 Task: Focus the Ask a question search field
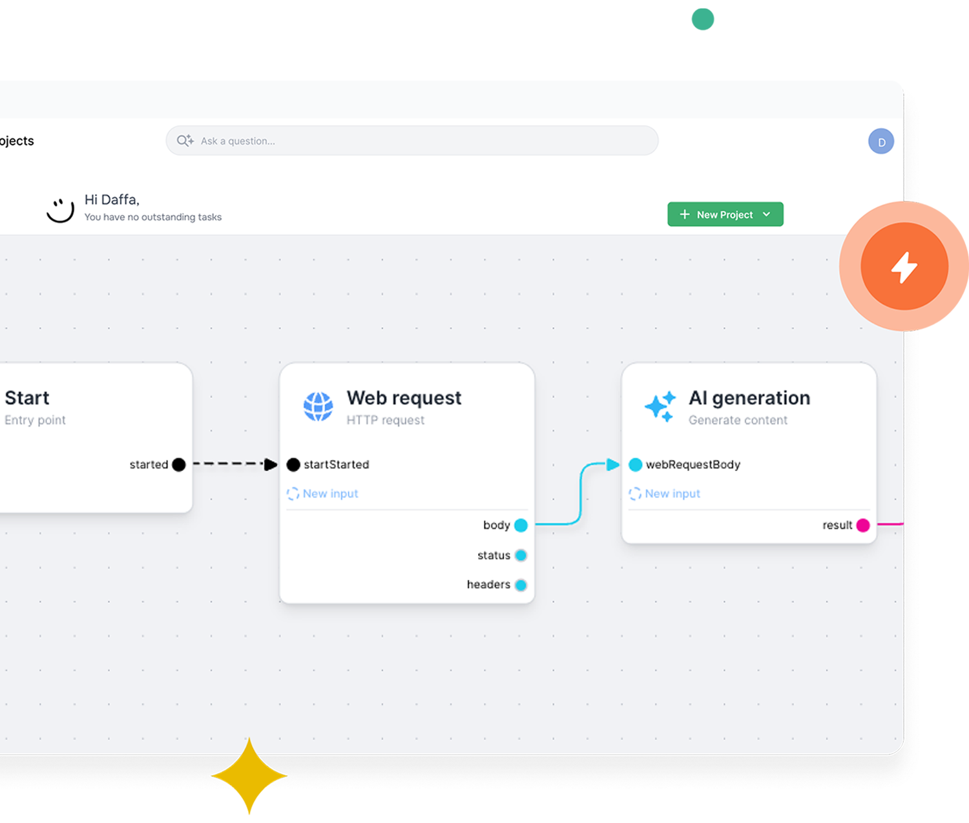412,140
